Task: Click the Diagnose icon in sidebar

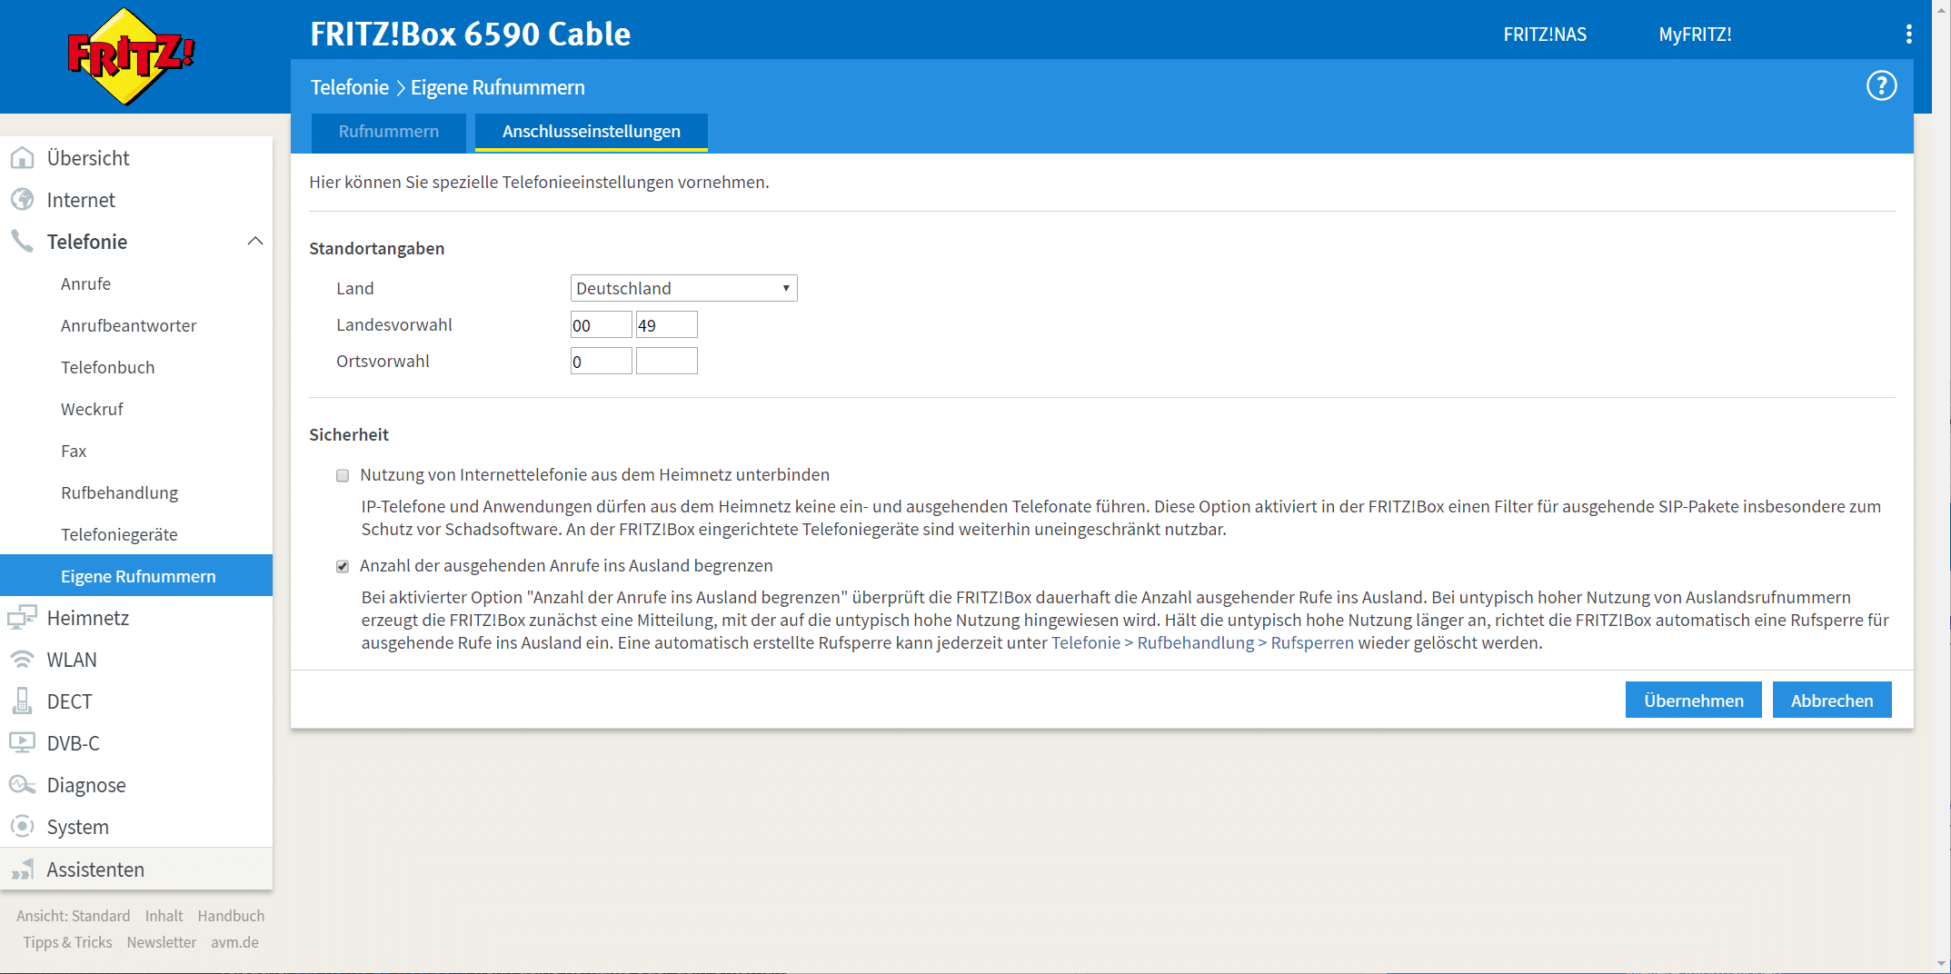Action: click(x=22, y=785)
